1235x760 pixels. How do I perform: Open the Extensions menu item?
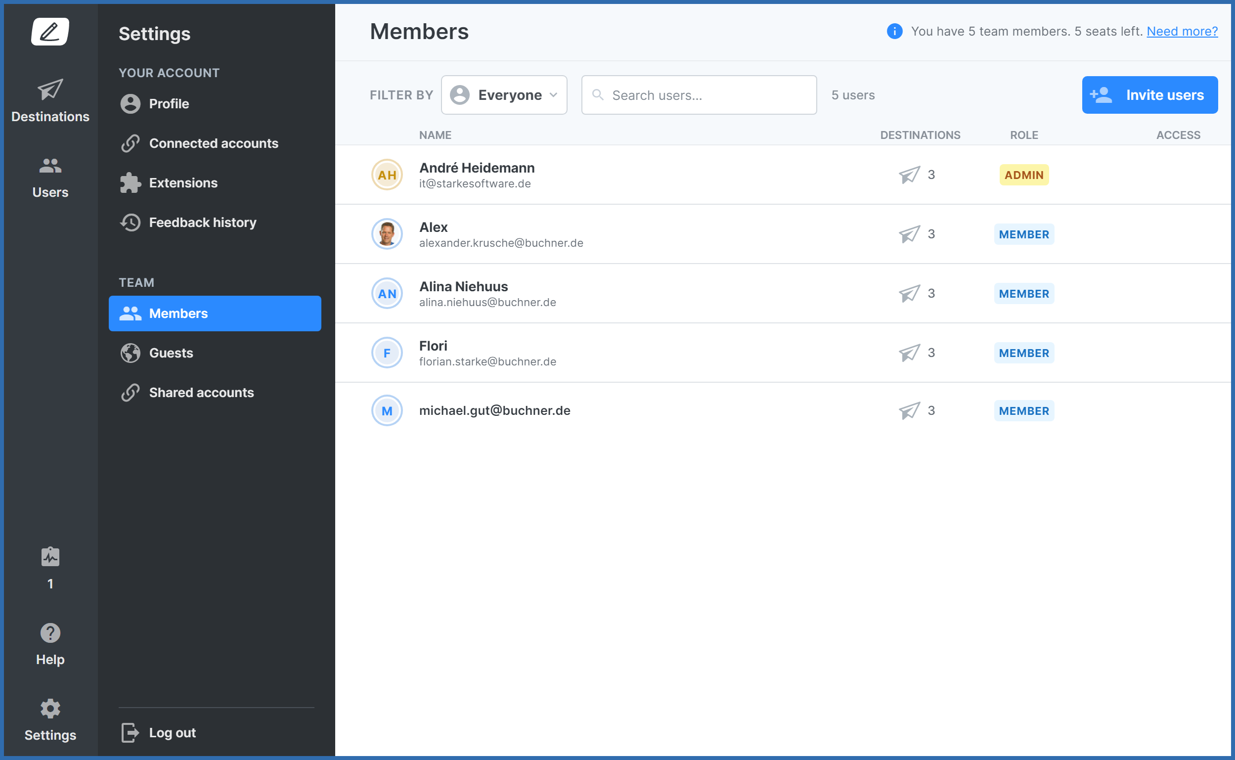pyautogui.click(x=183, y=183)
